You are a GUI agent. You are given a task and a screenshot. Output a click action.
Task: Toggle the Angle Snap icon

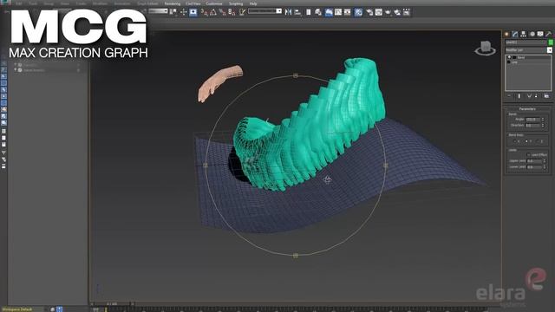[213, 12]
